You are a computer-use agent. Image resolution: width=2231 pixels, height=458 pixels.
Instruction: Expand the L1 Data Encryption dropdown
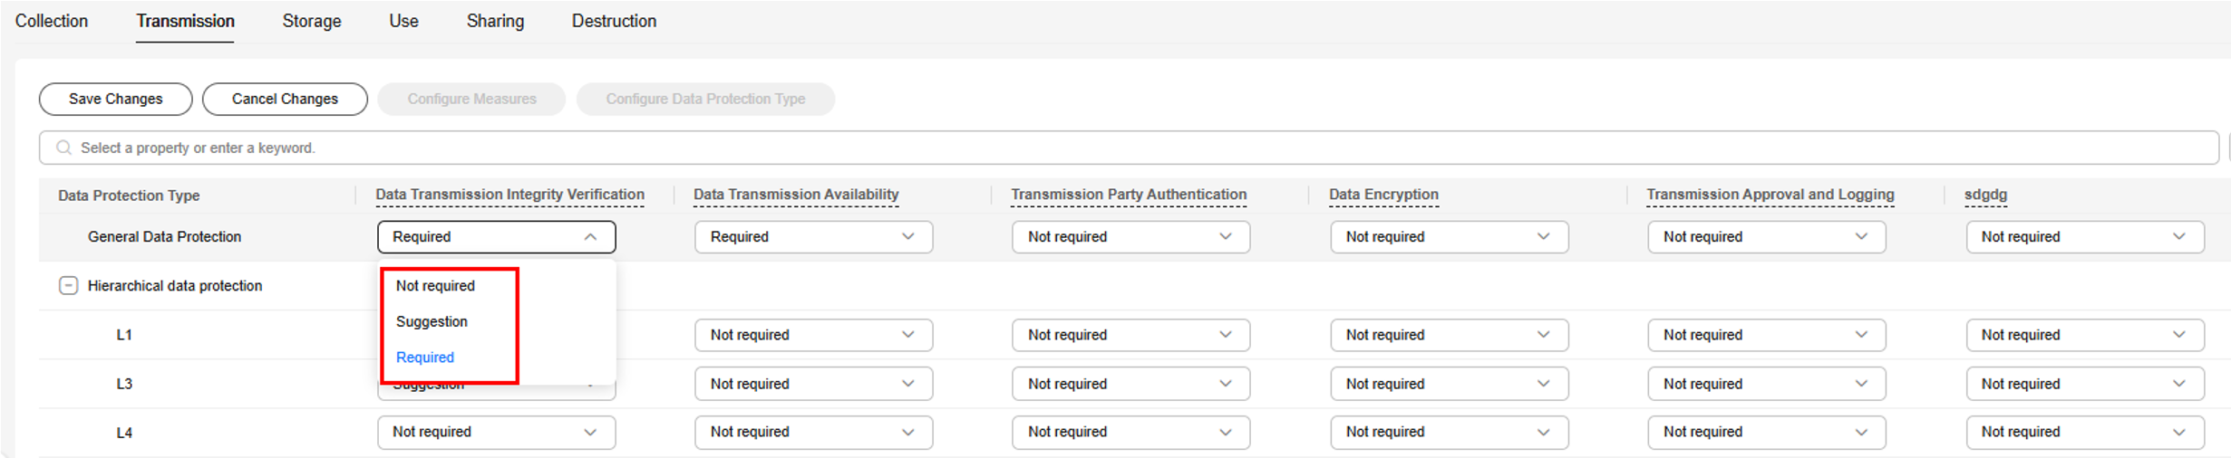pos(1449,335)
